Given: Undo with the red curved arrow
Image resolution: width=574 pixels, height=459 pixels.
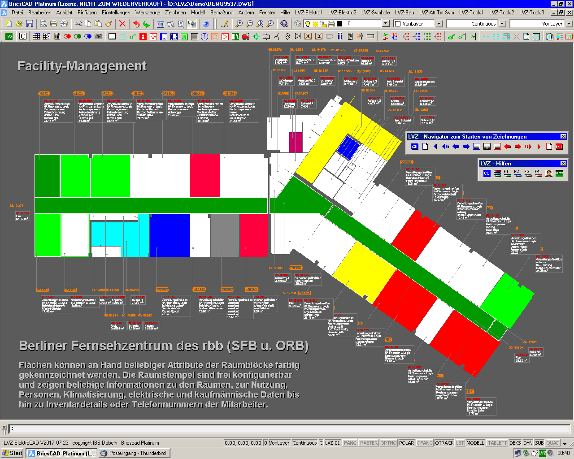Looking at the screenshot, I should (136, 23).
